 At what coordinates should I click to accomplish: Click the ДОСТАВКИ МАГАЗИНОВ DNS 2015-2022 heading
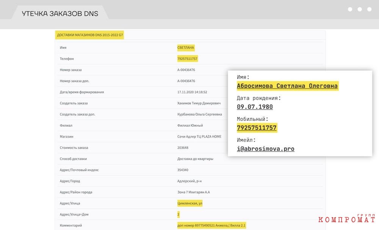(90, 35)
